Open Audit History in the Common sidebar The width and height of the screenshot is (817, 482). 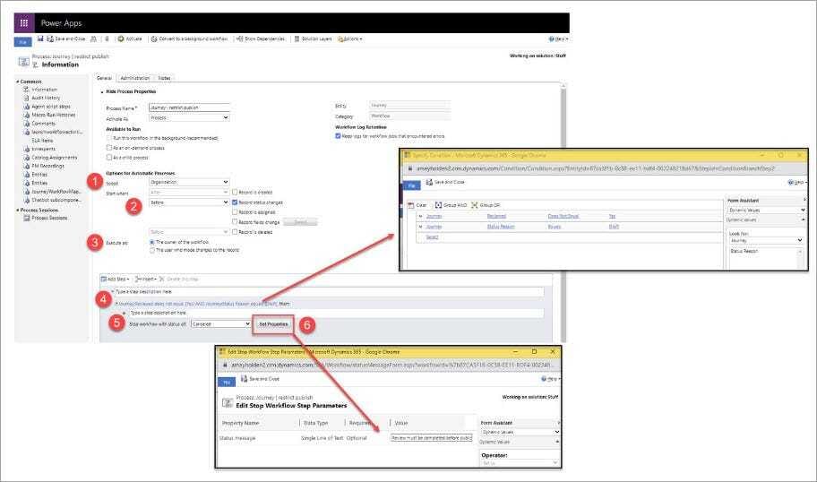click(46, 98)
